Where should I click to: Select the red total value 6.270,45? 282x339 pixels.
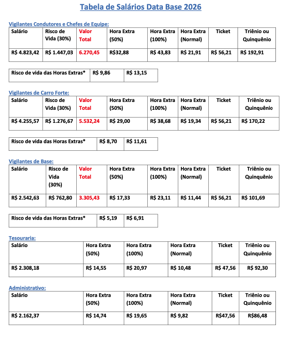click(89, 53)
